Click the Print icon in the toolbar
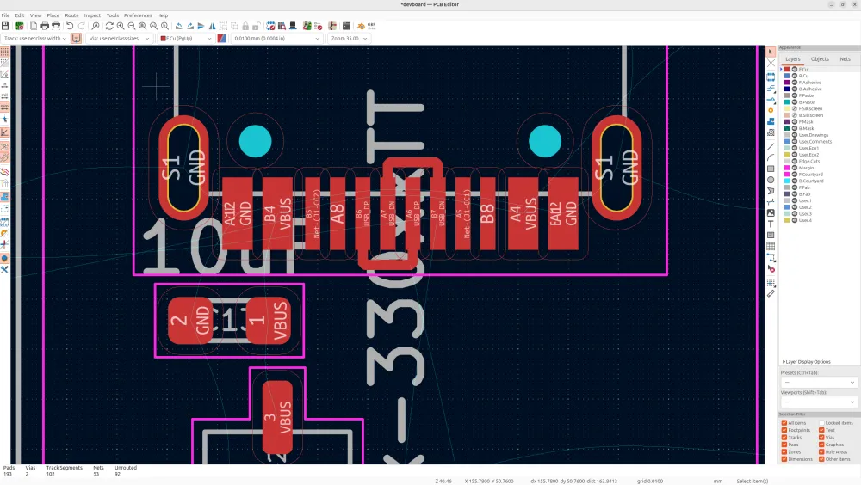 tap(44, 27)
